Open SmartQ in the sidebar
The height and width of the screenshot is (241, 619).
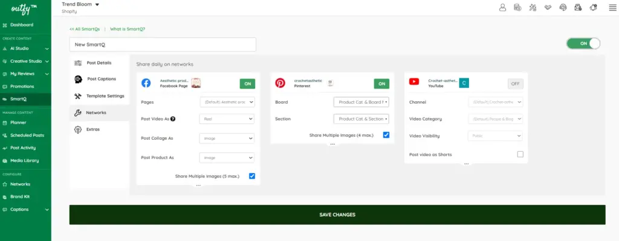click(25, 99)
